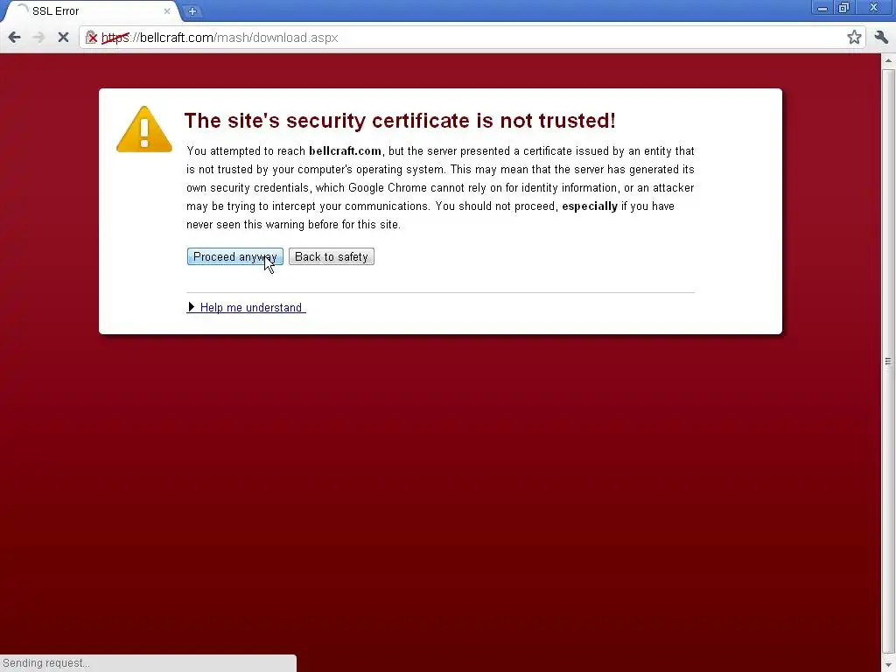Click the Proceed anyway button
Viewport: 896px width, 672px height.
point(234,256)
